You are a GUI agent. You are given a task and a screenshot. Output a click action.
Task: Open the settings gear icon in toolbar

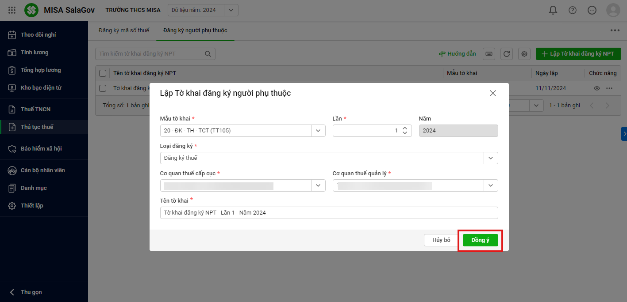[x=524, y=54]
